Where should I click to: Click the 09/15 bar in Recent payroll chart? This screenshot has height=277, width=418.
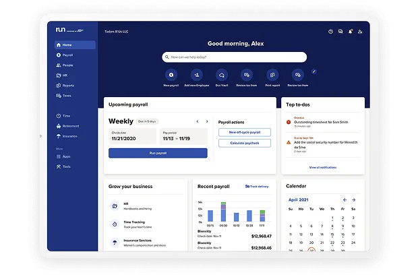point(210,216)
